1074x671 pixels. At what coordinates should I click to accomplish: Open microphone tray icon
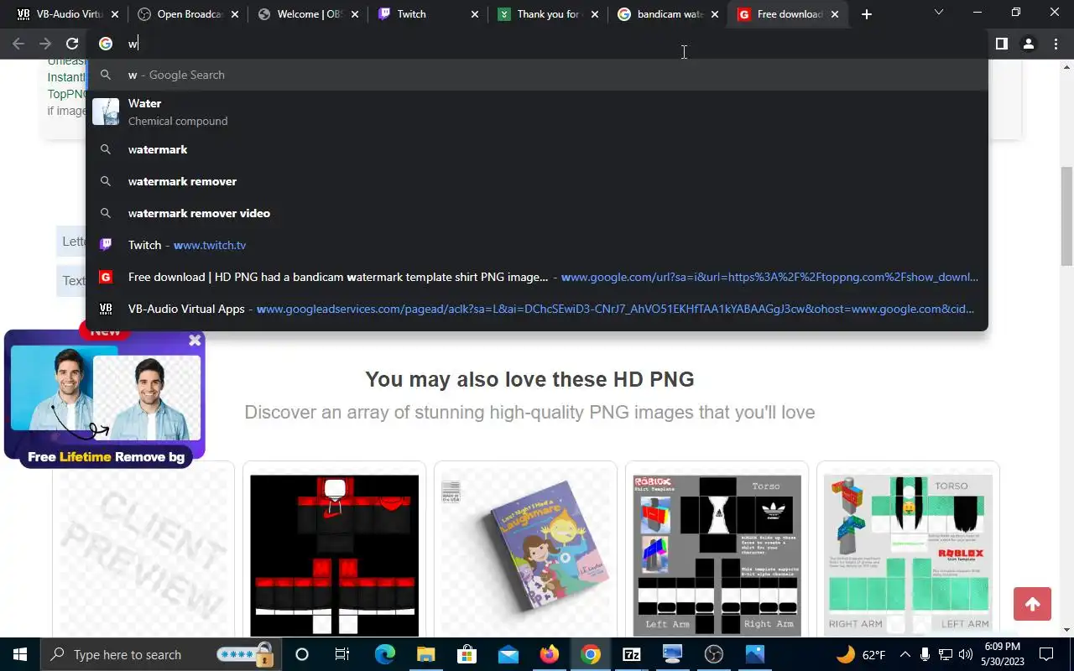tap(925, 654)
